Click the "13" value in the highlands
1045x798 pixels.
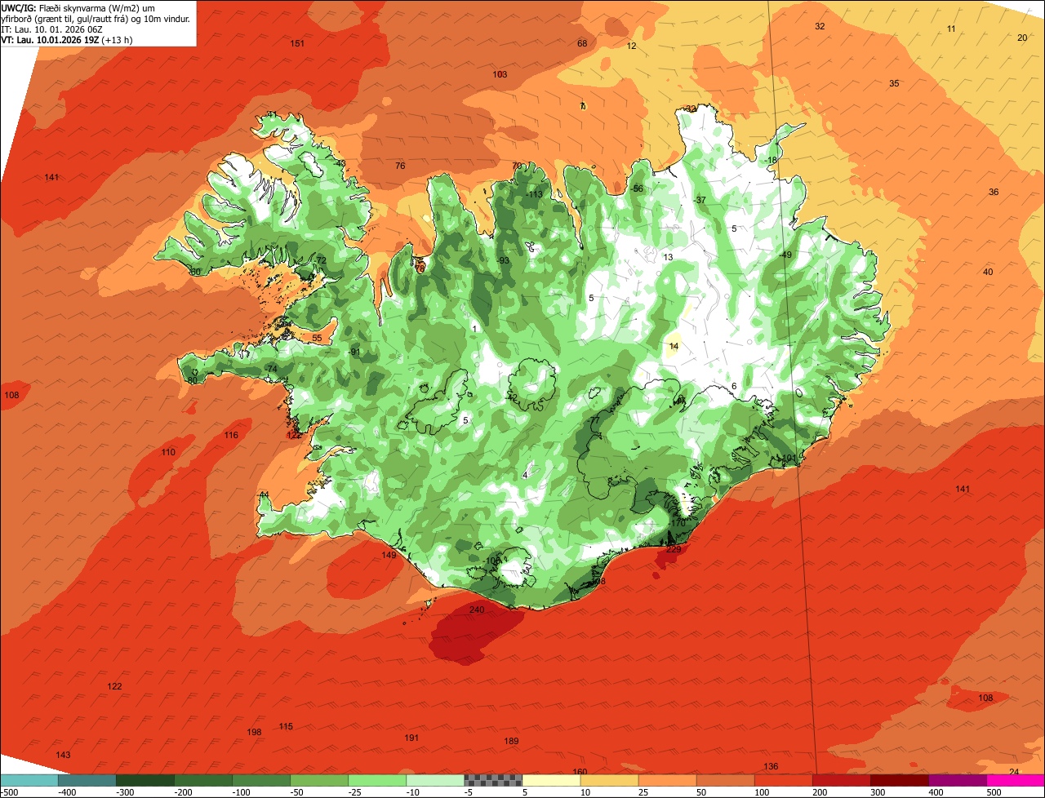668,257
